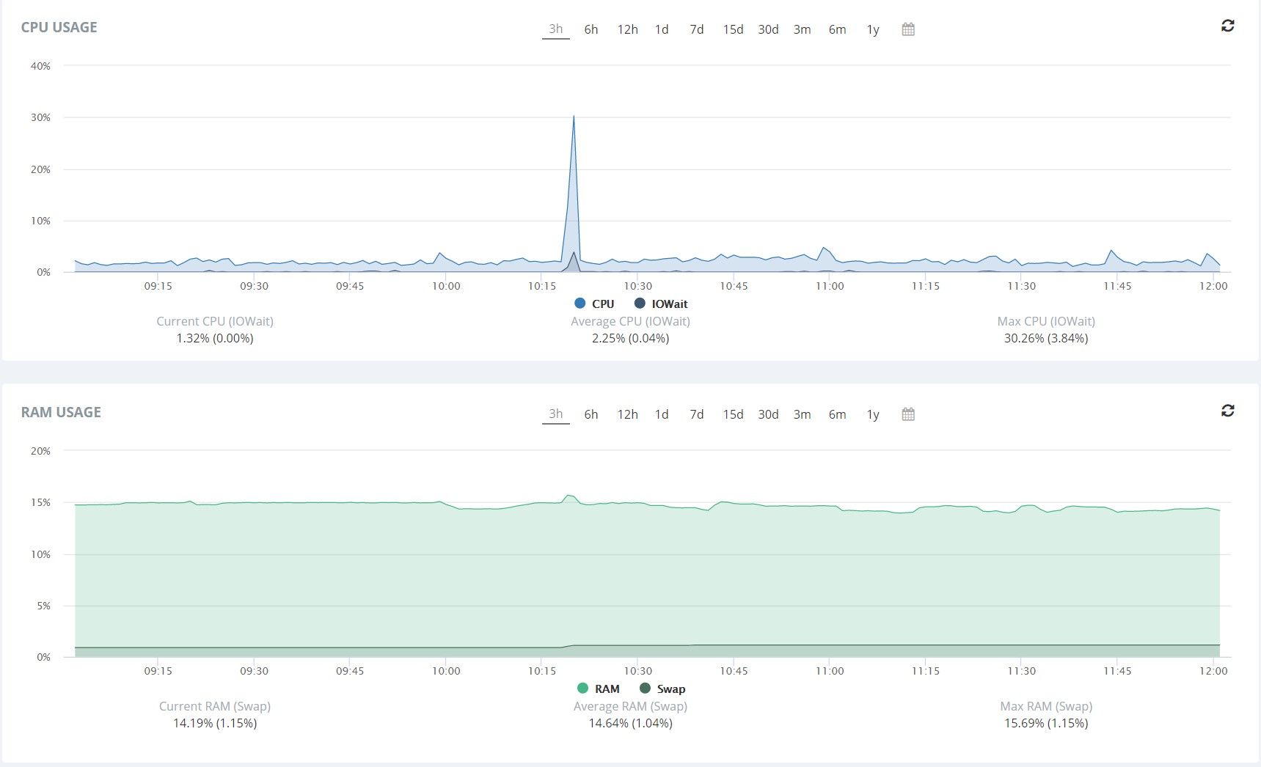
Task: Set CPU Usage range to 3m
Action: (x=802, y=29)
